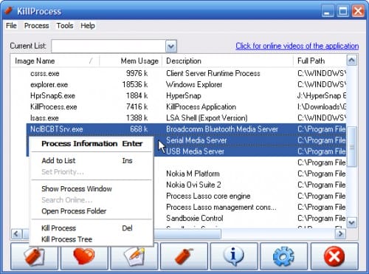Screen dimensions: 369x274
Task: Click the Process Lasso core engine description
Action: [x=208, y=196]
